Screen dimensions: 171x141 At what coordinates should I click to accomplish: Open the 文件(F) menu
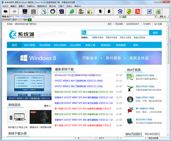[5, 6]
